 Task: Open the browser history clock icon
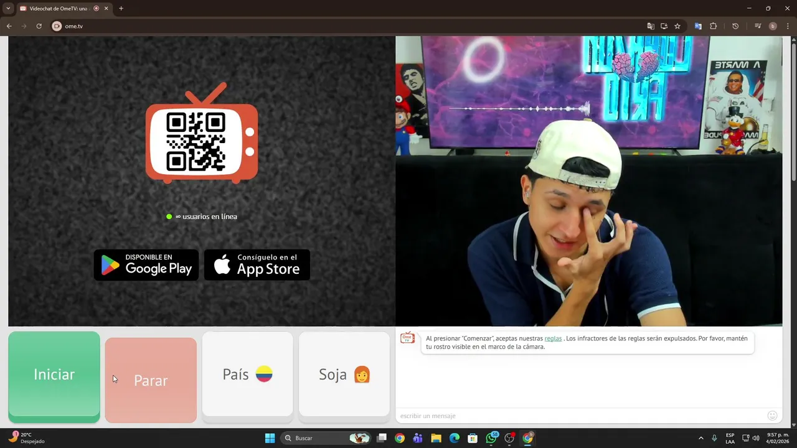[735, 26]
